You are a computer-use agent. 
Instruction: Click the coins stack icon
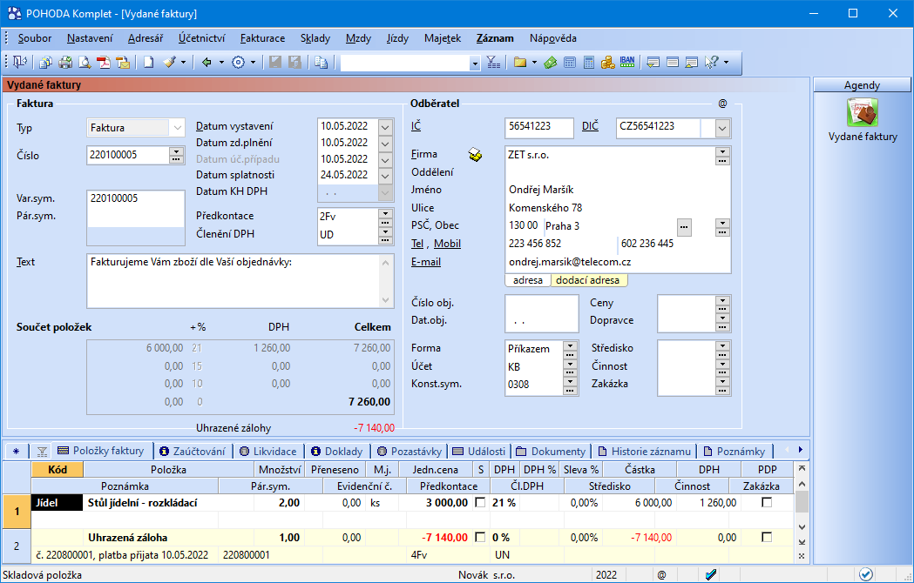coord(608,63)
